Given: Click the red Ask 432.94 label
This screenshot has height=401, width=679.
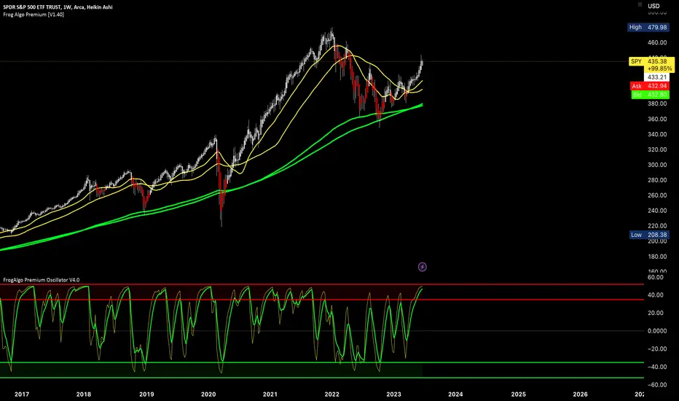Looking at the screenshot, I should [x=650, y=86].
